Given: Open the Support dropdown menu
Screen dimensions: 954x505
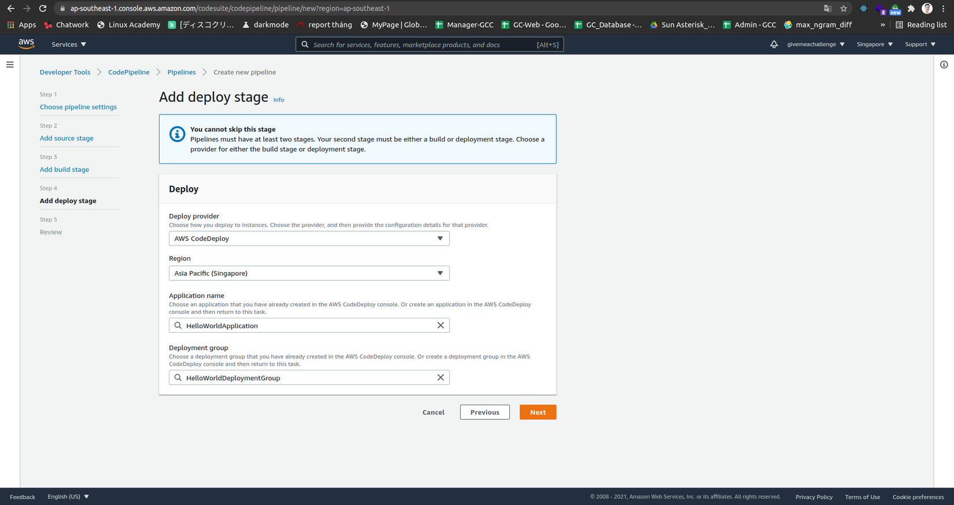Looking at the screenshot, I should tap(920, 44).
